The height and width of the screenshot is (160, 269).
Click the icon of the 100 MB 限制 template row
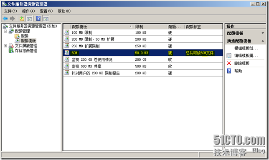click(x=66, y=32)
